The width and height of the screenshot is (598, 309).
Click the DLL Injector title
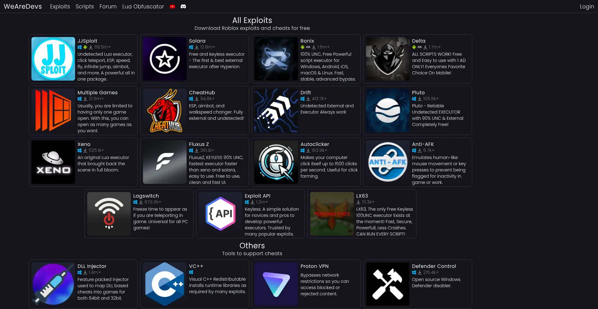coord(92,266)
